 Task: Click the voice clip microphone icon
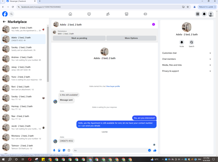[54, 150]
